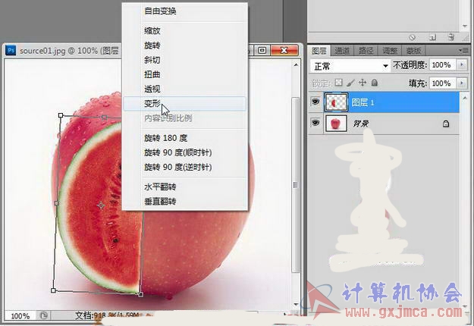Select the 图层 1 layer thumbnail
Image resolution: width=474 pixels, height=326 pixels.
335,102
